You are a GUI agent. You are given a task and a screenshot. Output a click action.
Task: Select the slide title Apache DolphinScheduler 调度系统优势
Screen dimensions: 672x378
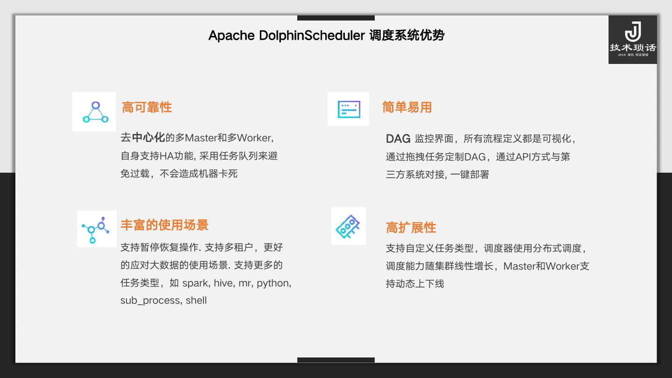click(326, 35)
